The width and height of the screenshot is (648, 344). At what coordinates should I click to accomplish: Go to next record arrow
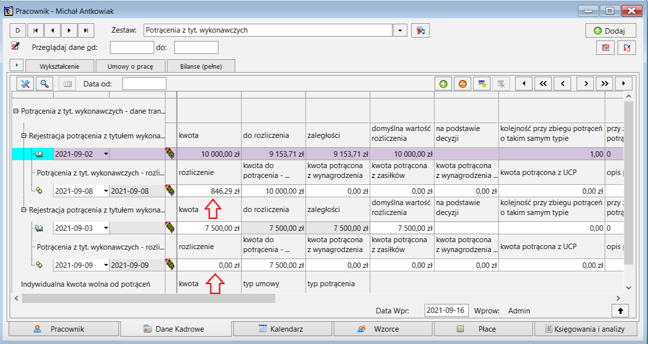click(x=69, y=30)
